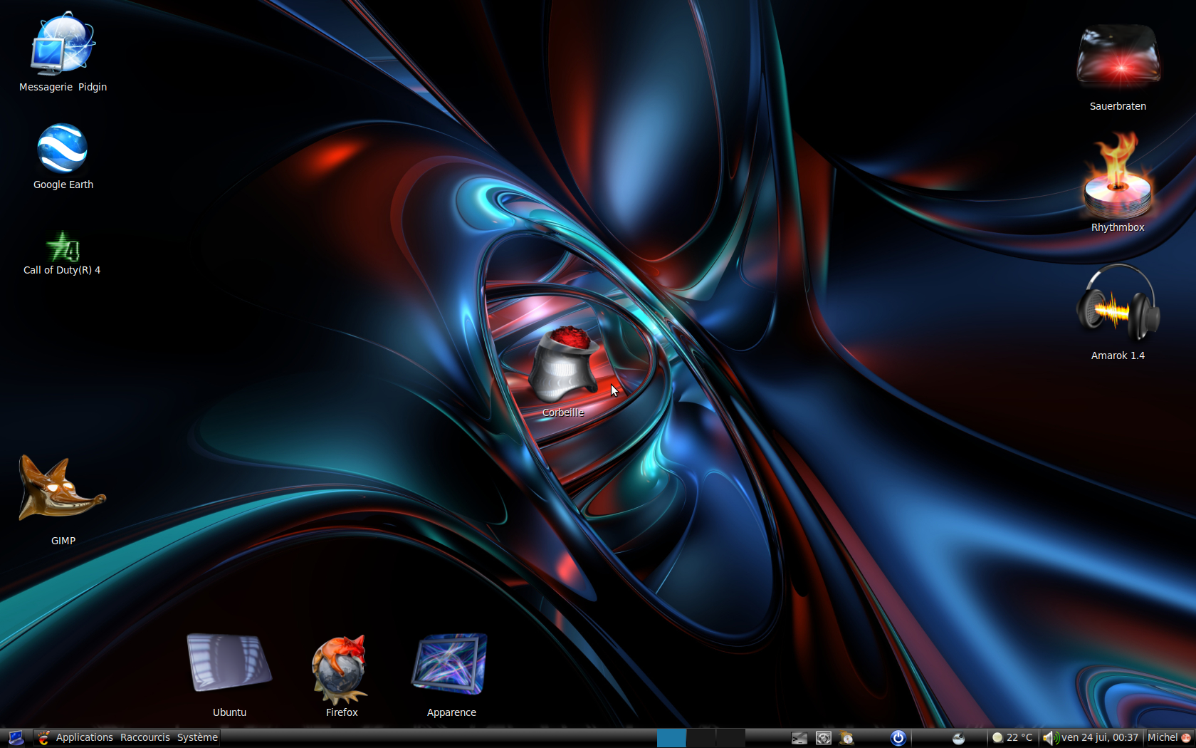This screenshot has height=748, width=1196.
Task: Open the Applications menu
Action: point(84,738)
